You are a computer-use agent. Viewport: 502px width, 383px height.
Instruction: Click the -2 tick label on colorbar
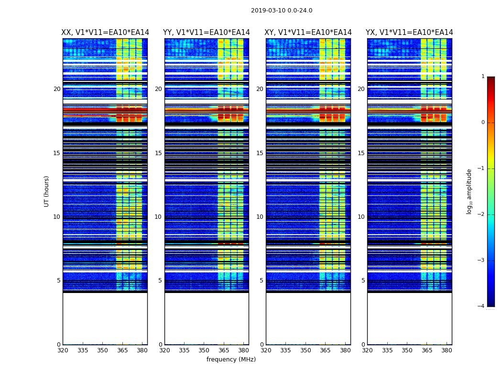pos(482,215)
